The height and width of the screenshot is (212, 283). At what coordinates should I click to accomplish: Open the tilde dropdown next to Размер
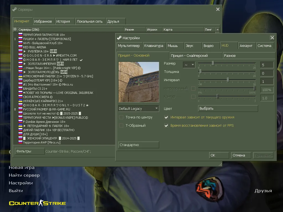[x=189, y=65]
